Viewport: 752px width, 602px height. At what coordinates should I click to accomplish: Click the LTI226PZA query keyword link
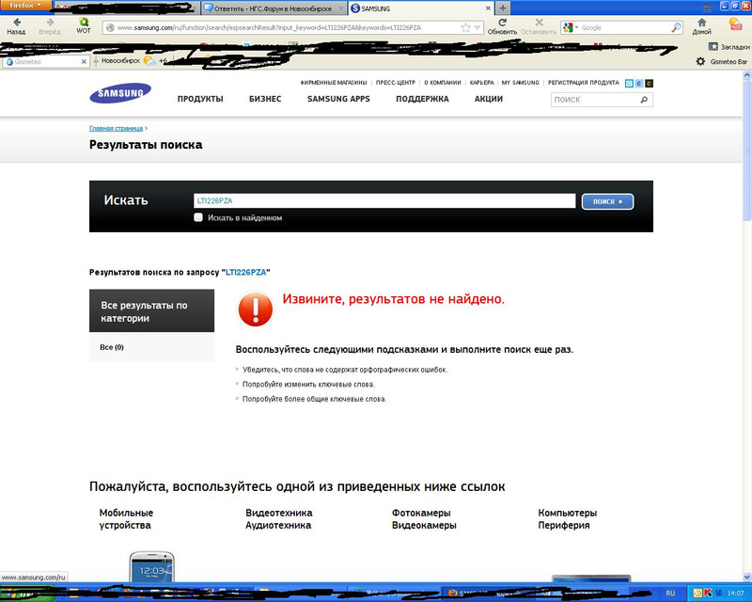245,272
